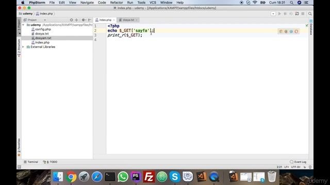Open the TODO tool window
330x185 pixels.
pos(50,162)
